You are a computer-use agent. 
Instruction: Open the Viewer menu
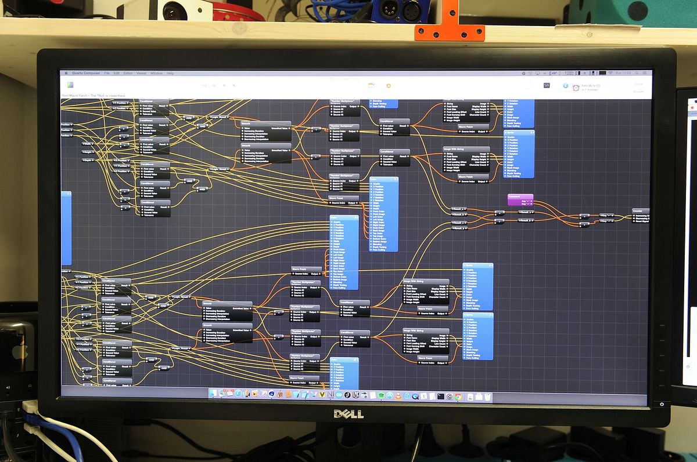point(141,74)
